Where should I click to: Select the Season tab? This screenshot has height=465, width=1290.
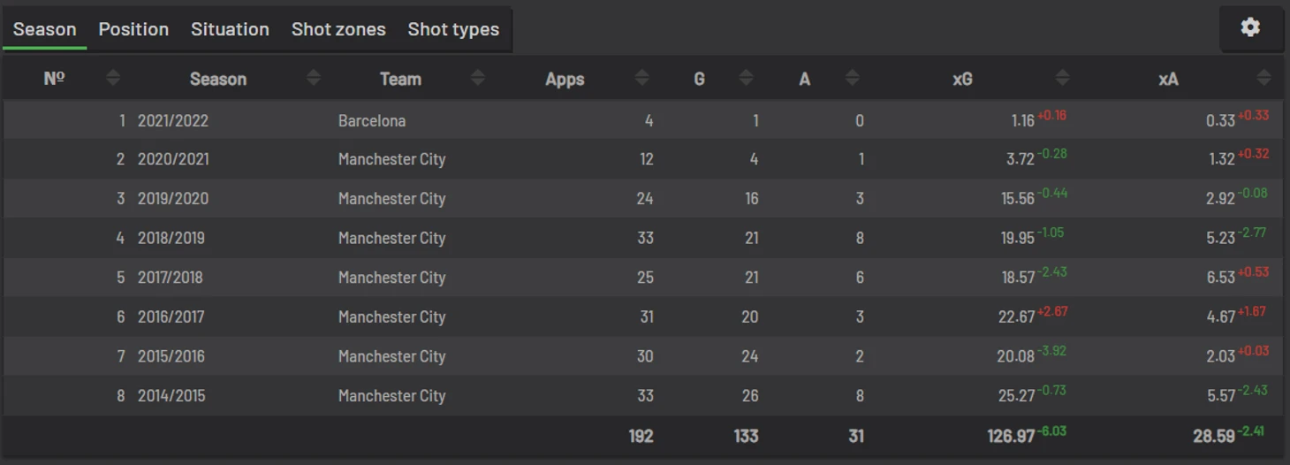pos(44,29)
